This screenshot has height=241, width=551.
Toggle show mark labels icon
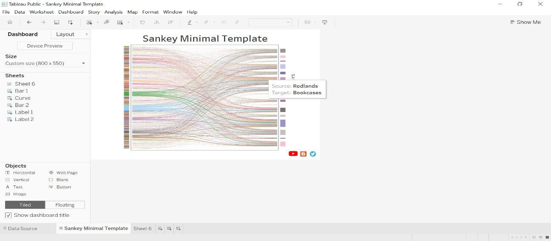[x=224, y=22]
